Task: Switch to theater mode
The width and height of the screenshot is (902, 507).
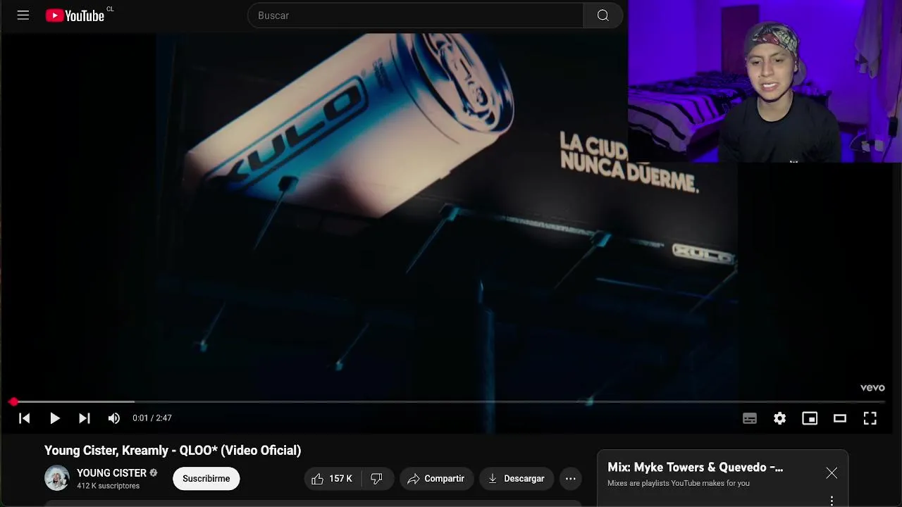Action: [x=839, y=418]
